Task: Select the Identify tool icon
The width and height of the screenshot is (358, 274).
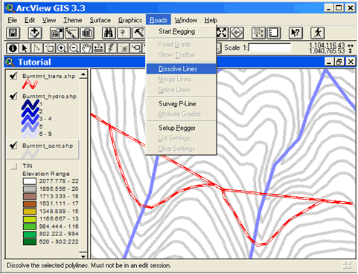Action: pyautogui.click(x=13, y=48)
